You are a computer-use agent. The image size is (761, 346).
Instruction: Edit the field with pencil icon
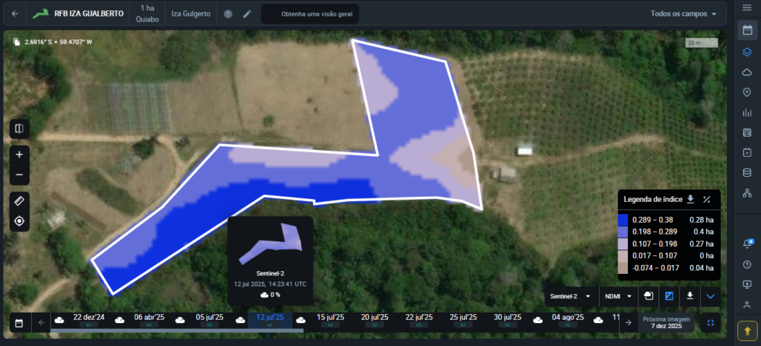[247, 14]
